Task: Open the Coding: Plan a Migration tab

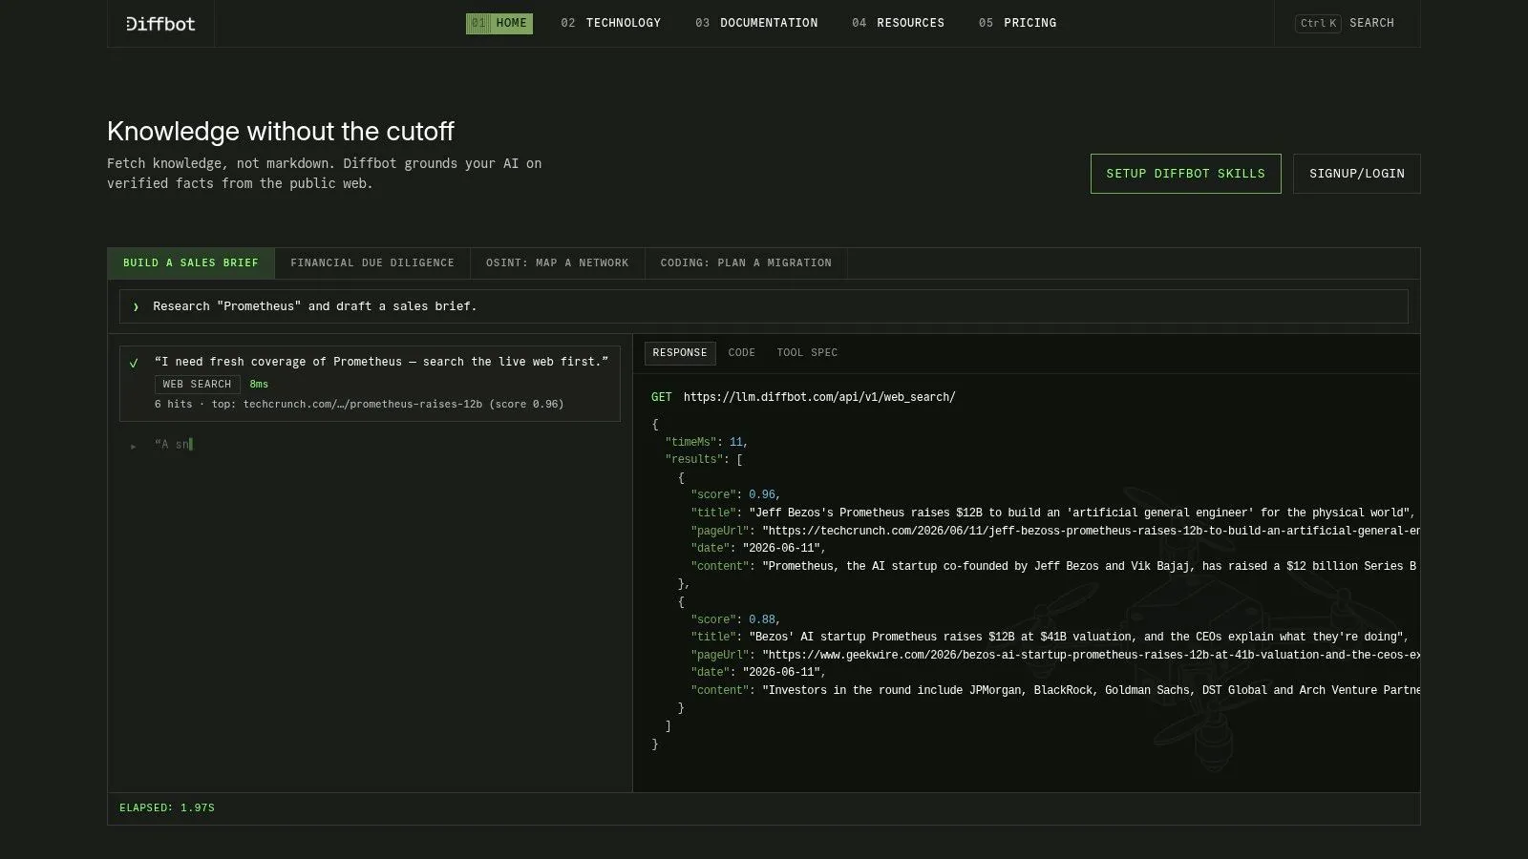Action: click(746, 263)
